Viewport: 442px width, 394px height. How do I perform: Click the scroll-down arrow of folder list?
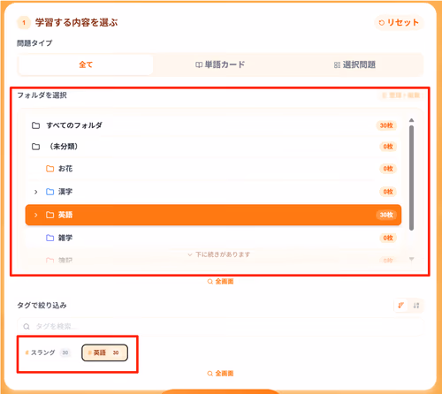coord(412,259)
